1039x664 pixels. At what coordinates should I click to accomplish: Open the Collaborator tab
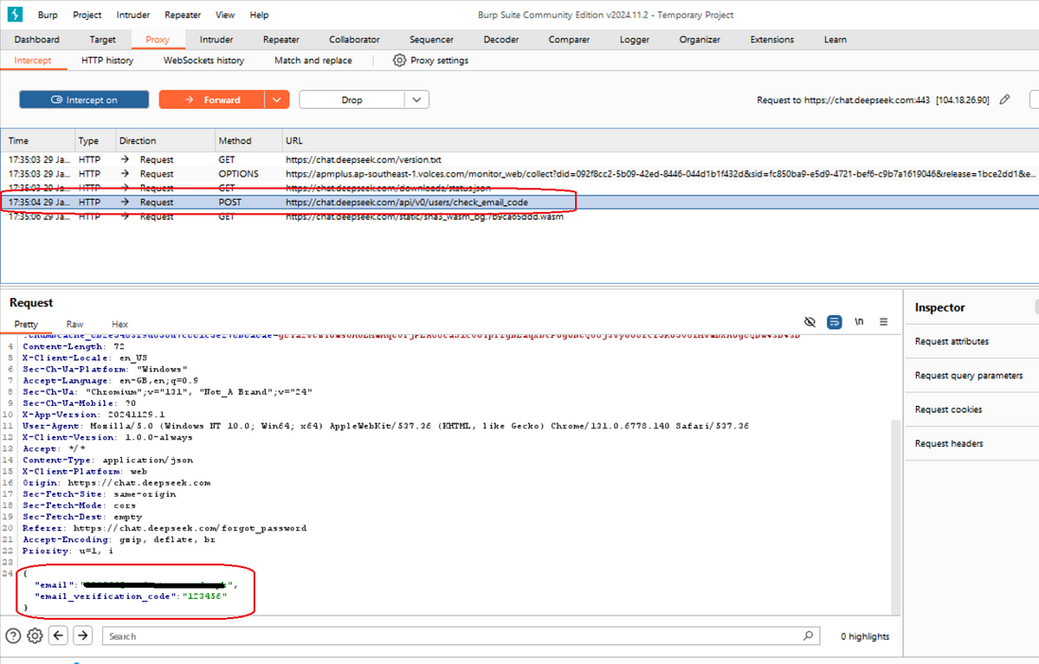[354, 39]
